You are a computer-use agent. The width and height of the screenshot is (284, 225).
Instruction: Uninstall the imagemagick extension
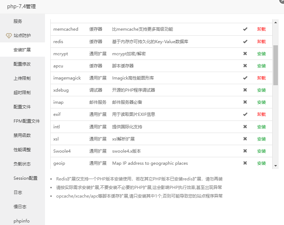point(262,78)
